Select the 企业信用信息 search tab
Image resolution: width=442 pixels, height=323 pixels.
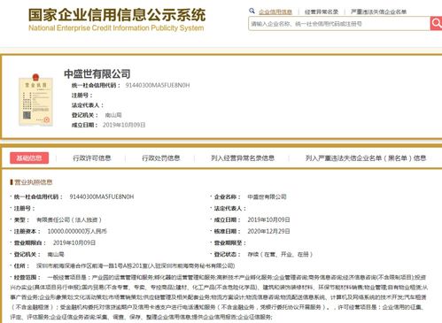tap(275, 12)
